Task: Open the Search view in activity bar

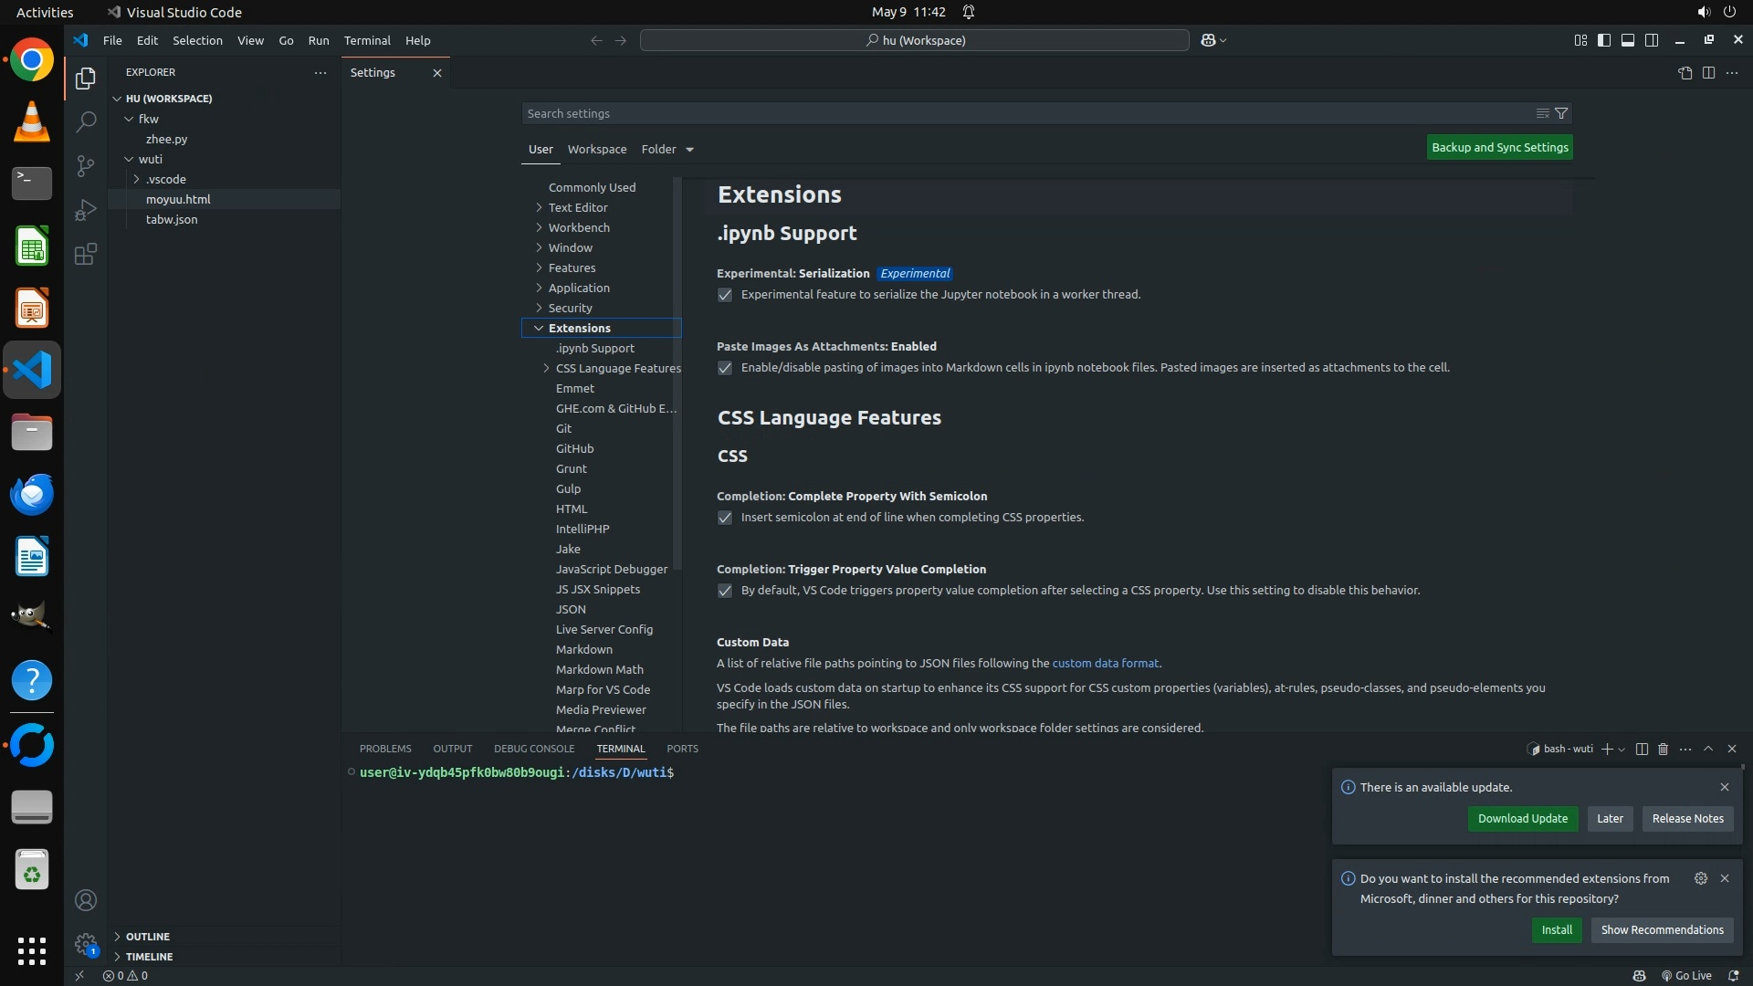Action: (x=86, y=121)
